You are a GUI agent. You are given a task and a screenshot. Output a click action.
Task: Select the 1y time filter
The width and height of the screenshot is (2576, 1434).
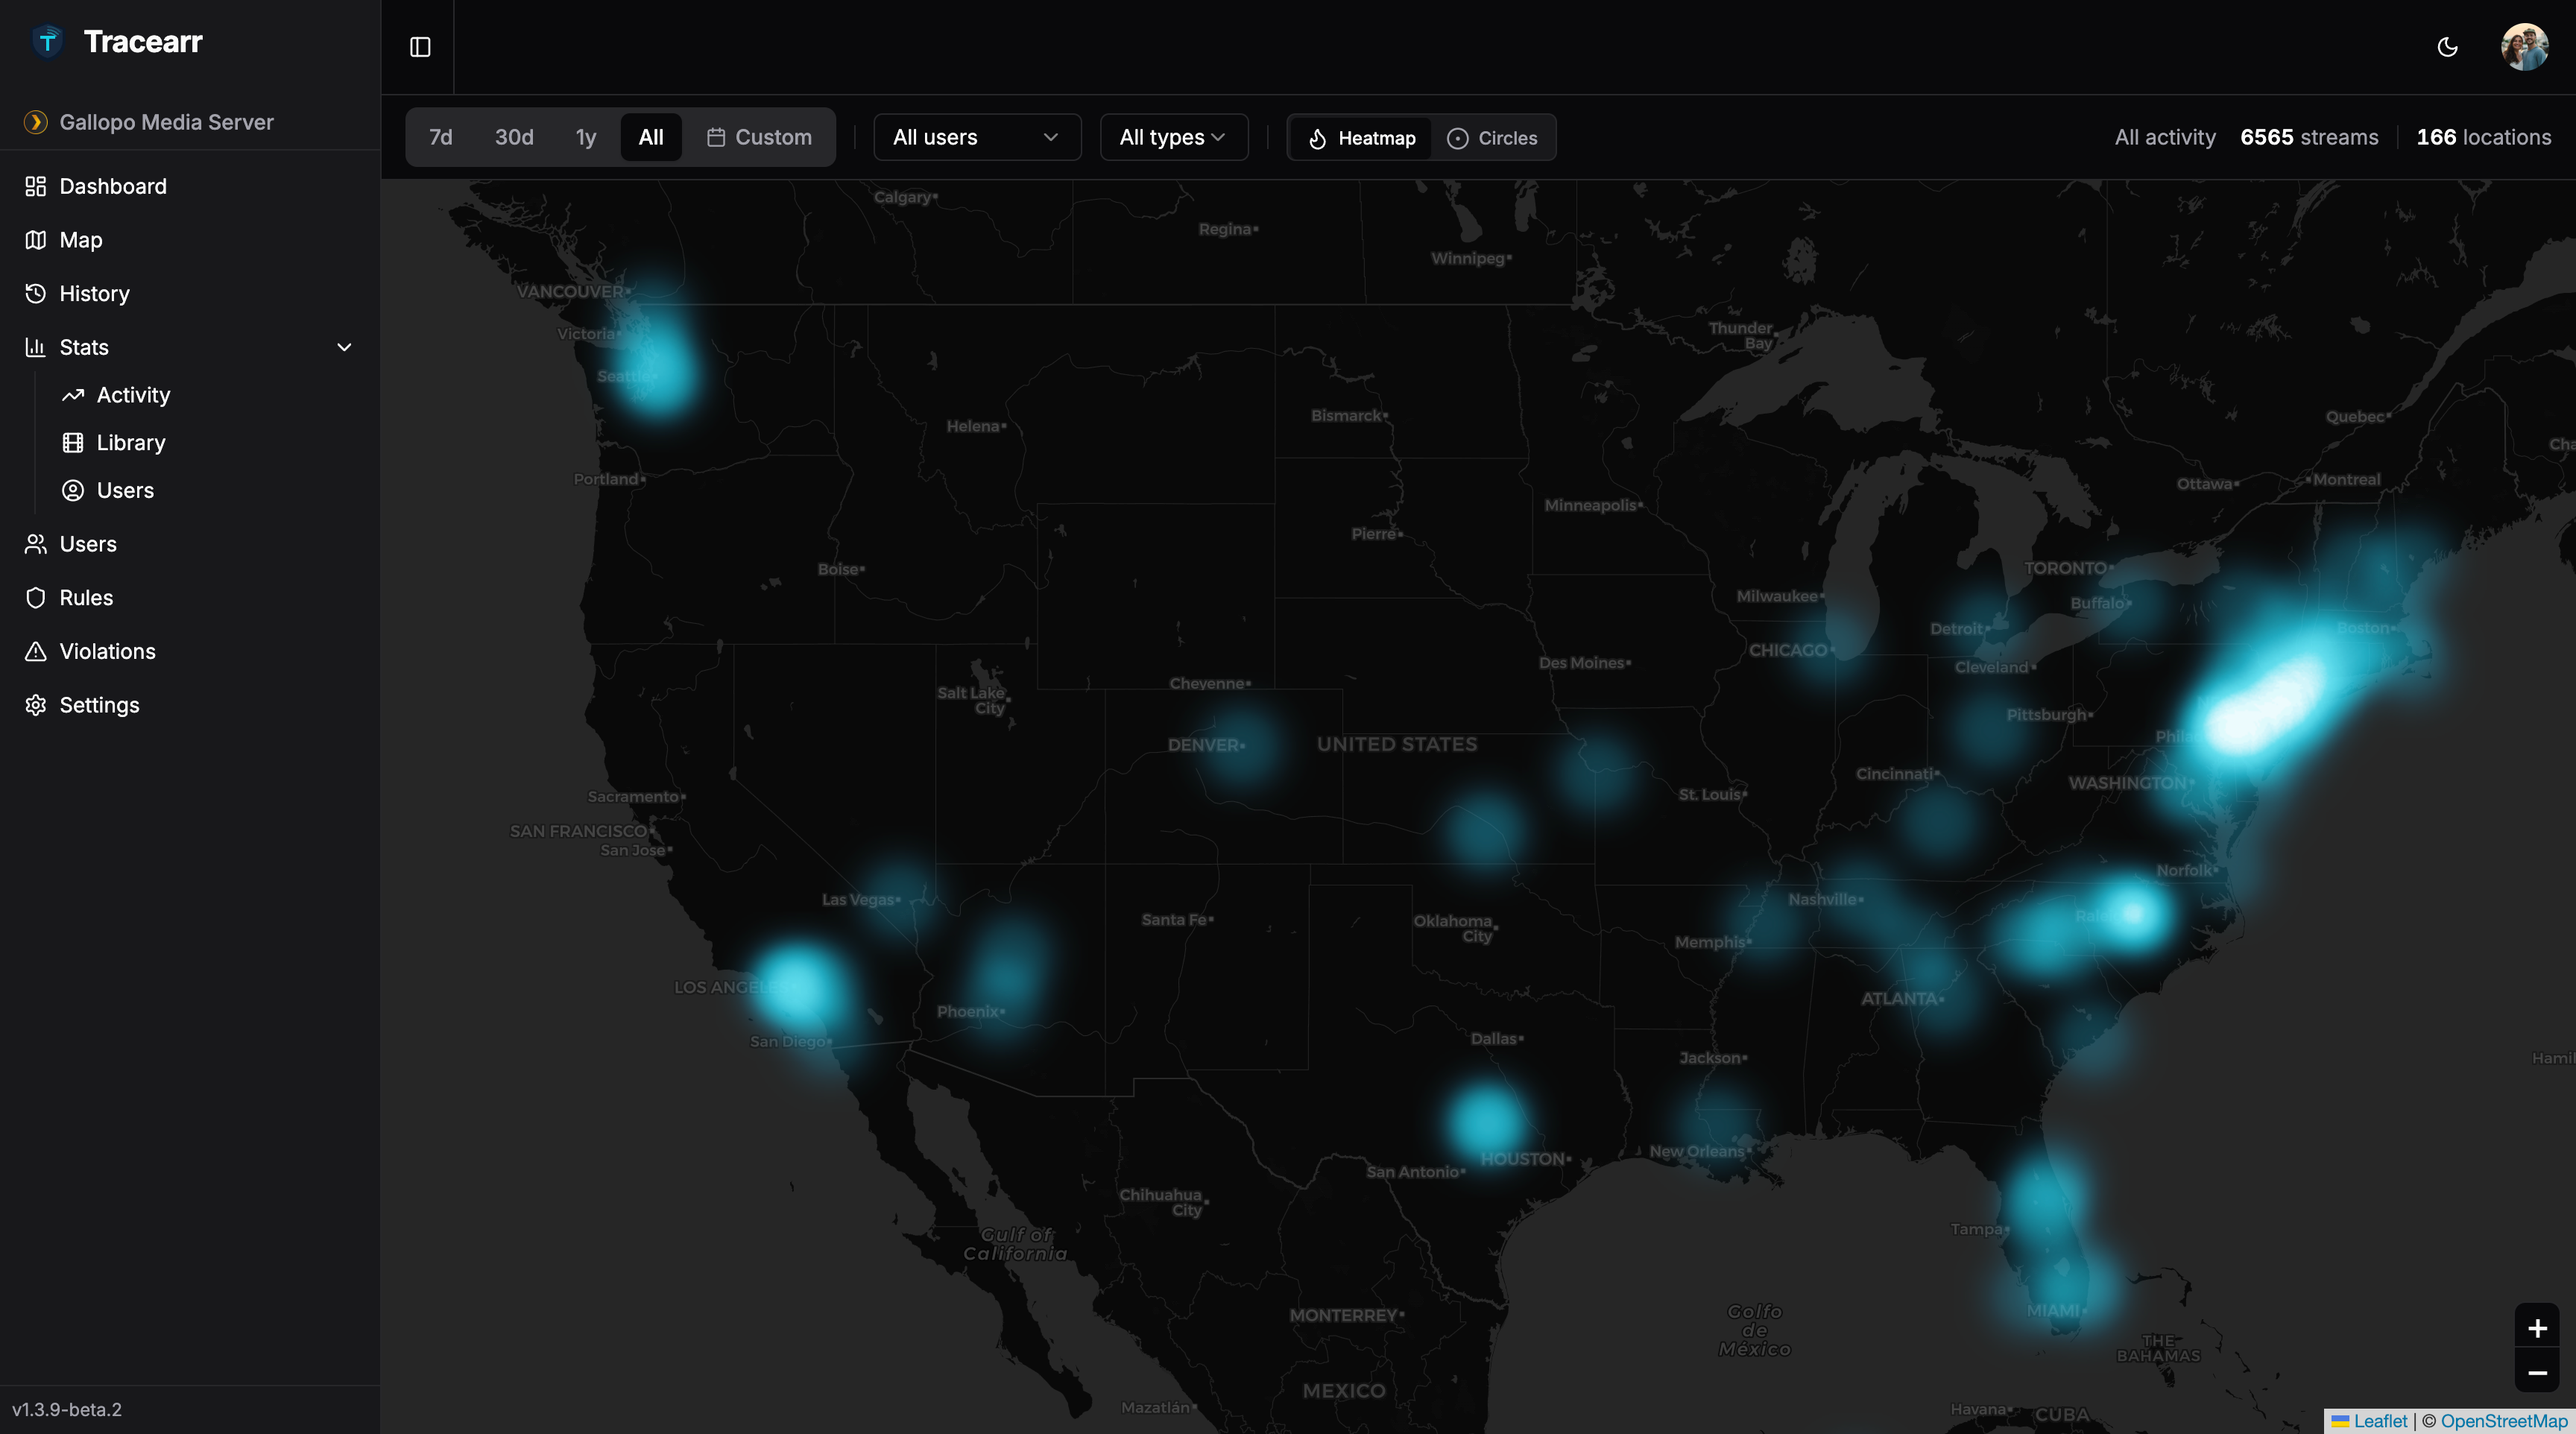tap(585, 137)
